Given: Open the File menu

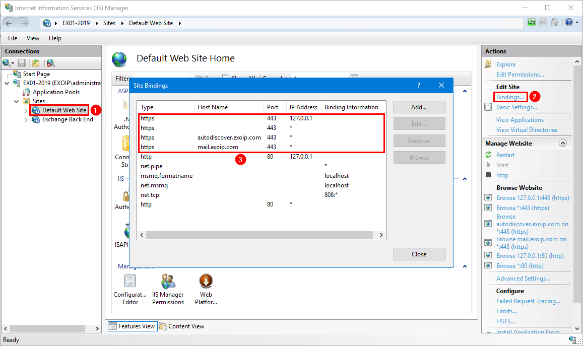Looking at the screenshot, I should pyautogui.click(x=13, y=38).
